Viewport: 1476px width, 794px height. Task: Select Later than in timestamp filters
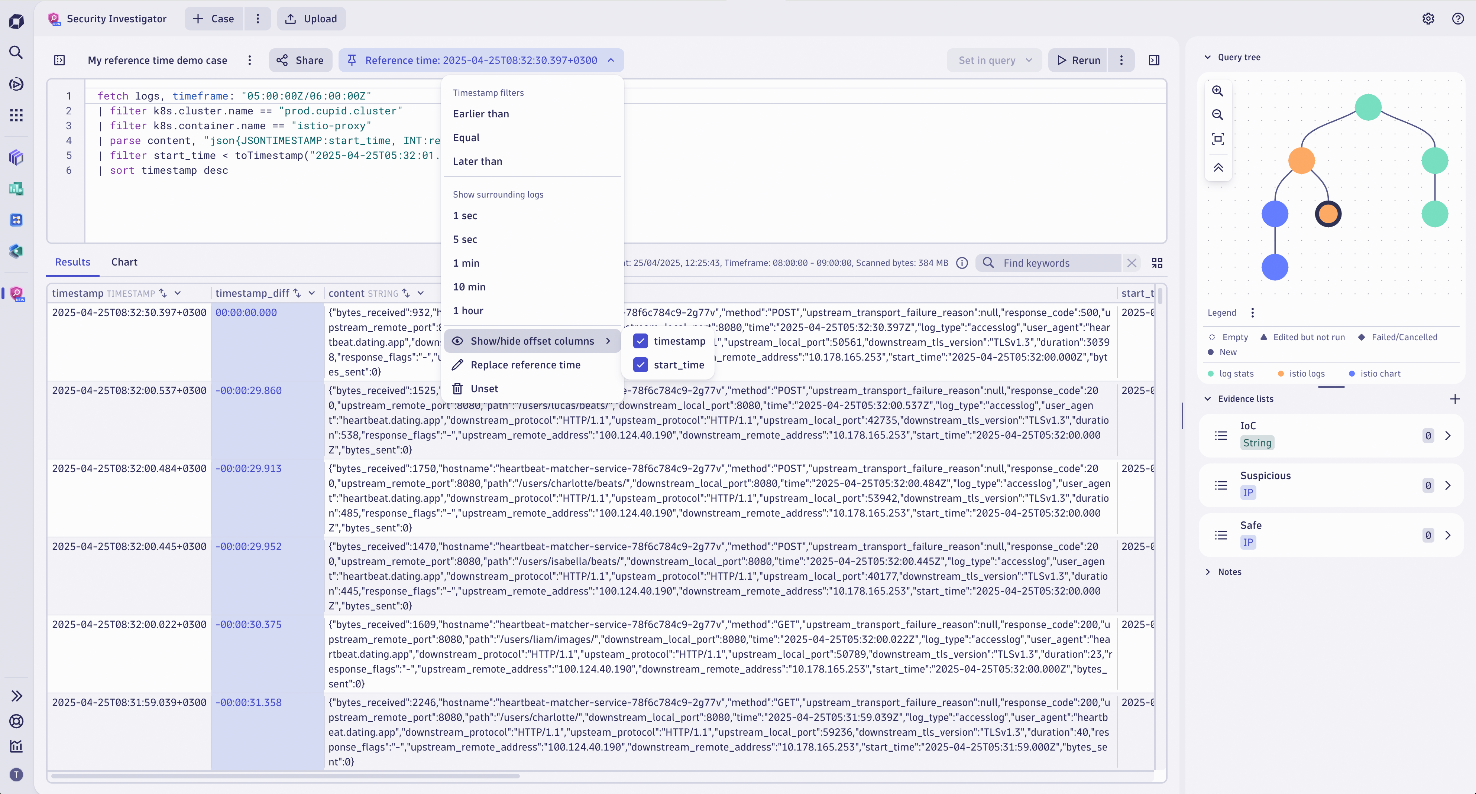[477, 161]
